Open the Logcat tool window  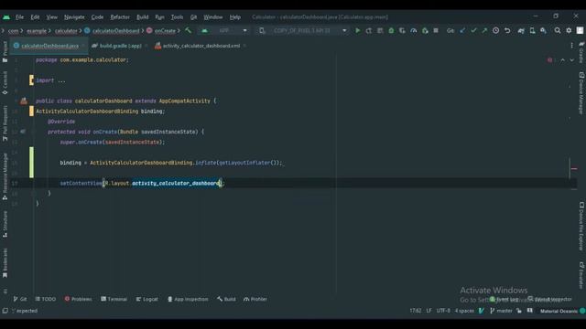point(146,299)
